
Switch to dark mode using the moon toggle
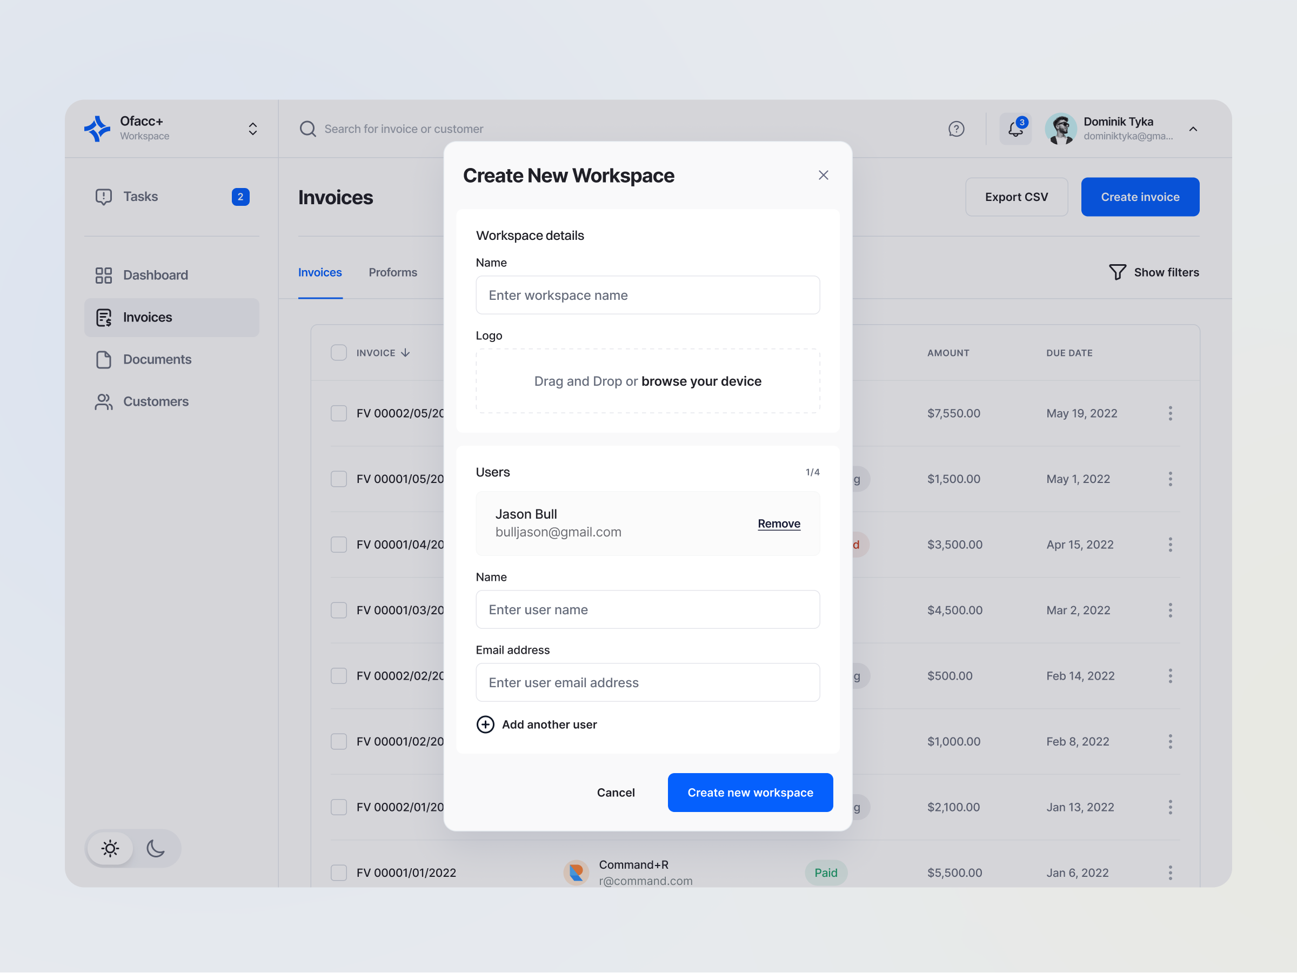(155, 848)
